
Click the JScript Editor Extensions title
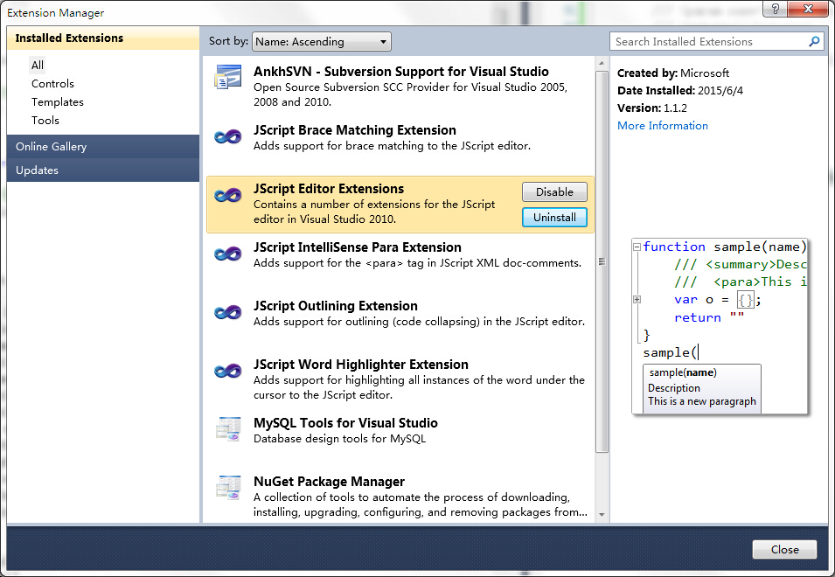click(329, 189)
